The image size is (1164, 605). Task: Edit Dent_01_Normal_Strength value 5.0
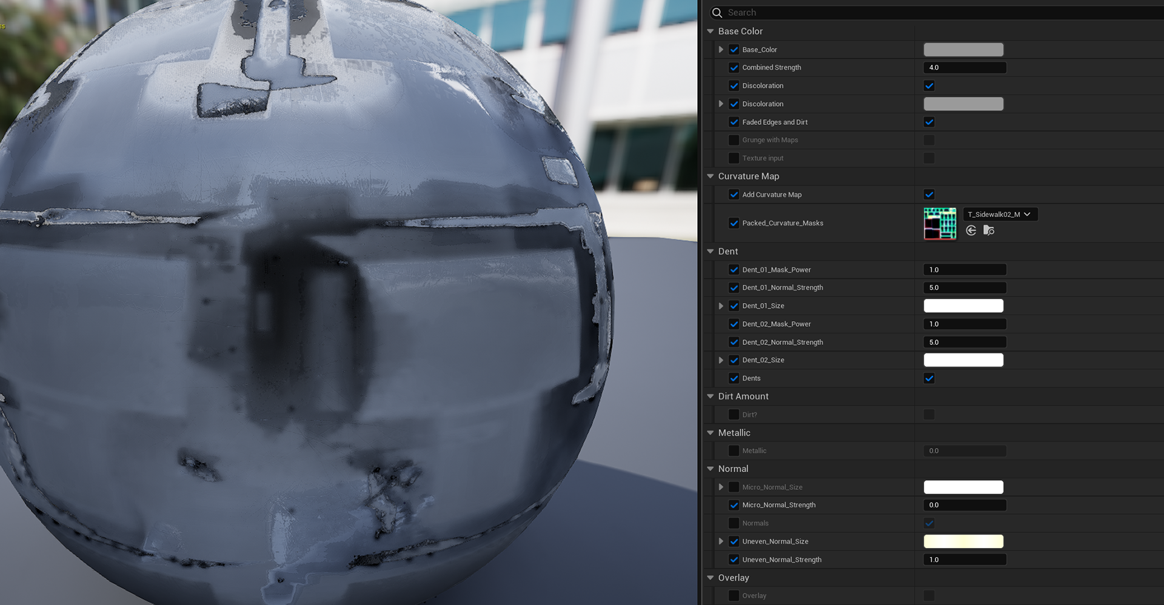tap(965, 288)
